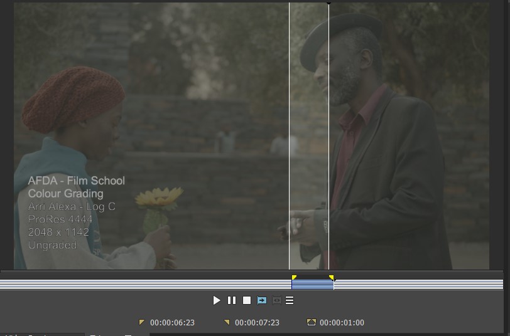This screenshot has width=510, height=336.
Task: Stop playback with the Stop button
Action: [247, 301]
